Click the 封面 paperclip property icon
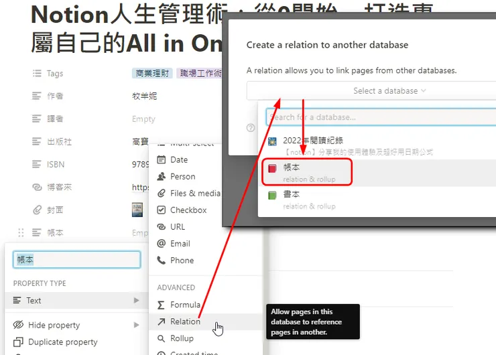Screen dimensions: 496x355 tap(37, 210)
